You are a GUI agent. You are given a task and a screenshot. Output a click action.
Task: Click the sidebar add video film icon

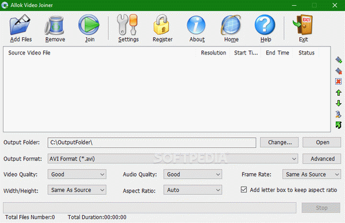339,60
